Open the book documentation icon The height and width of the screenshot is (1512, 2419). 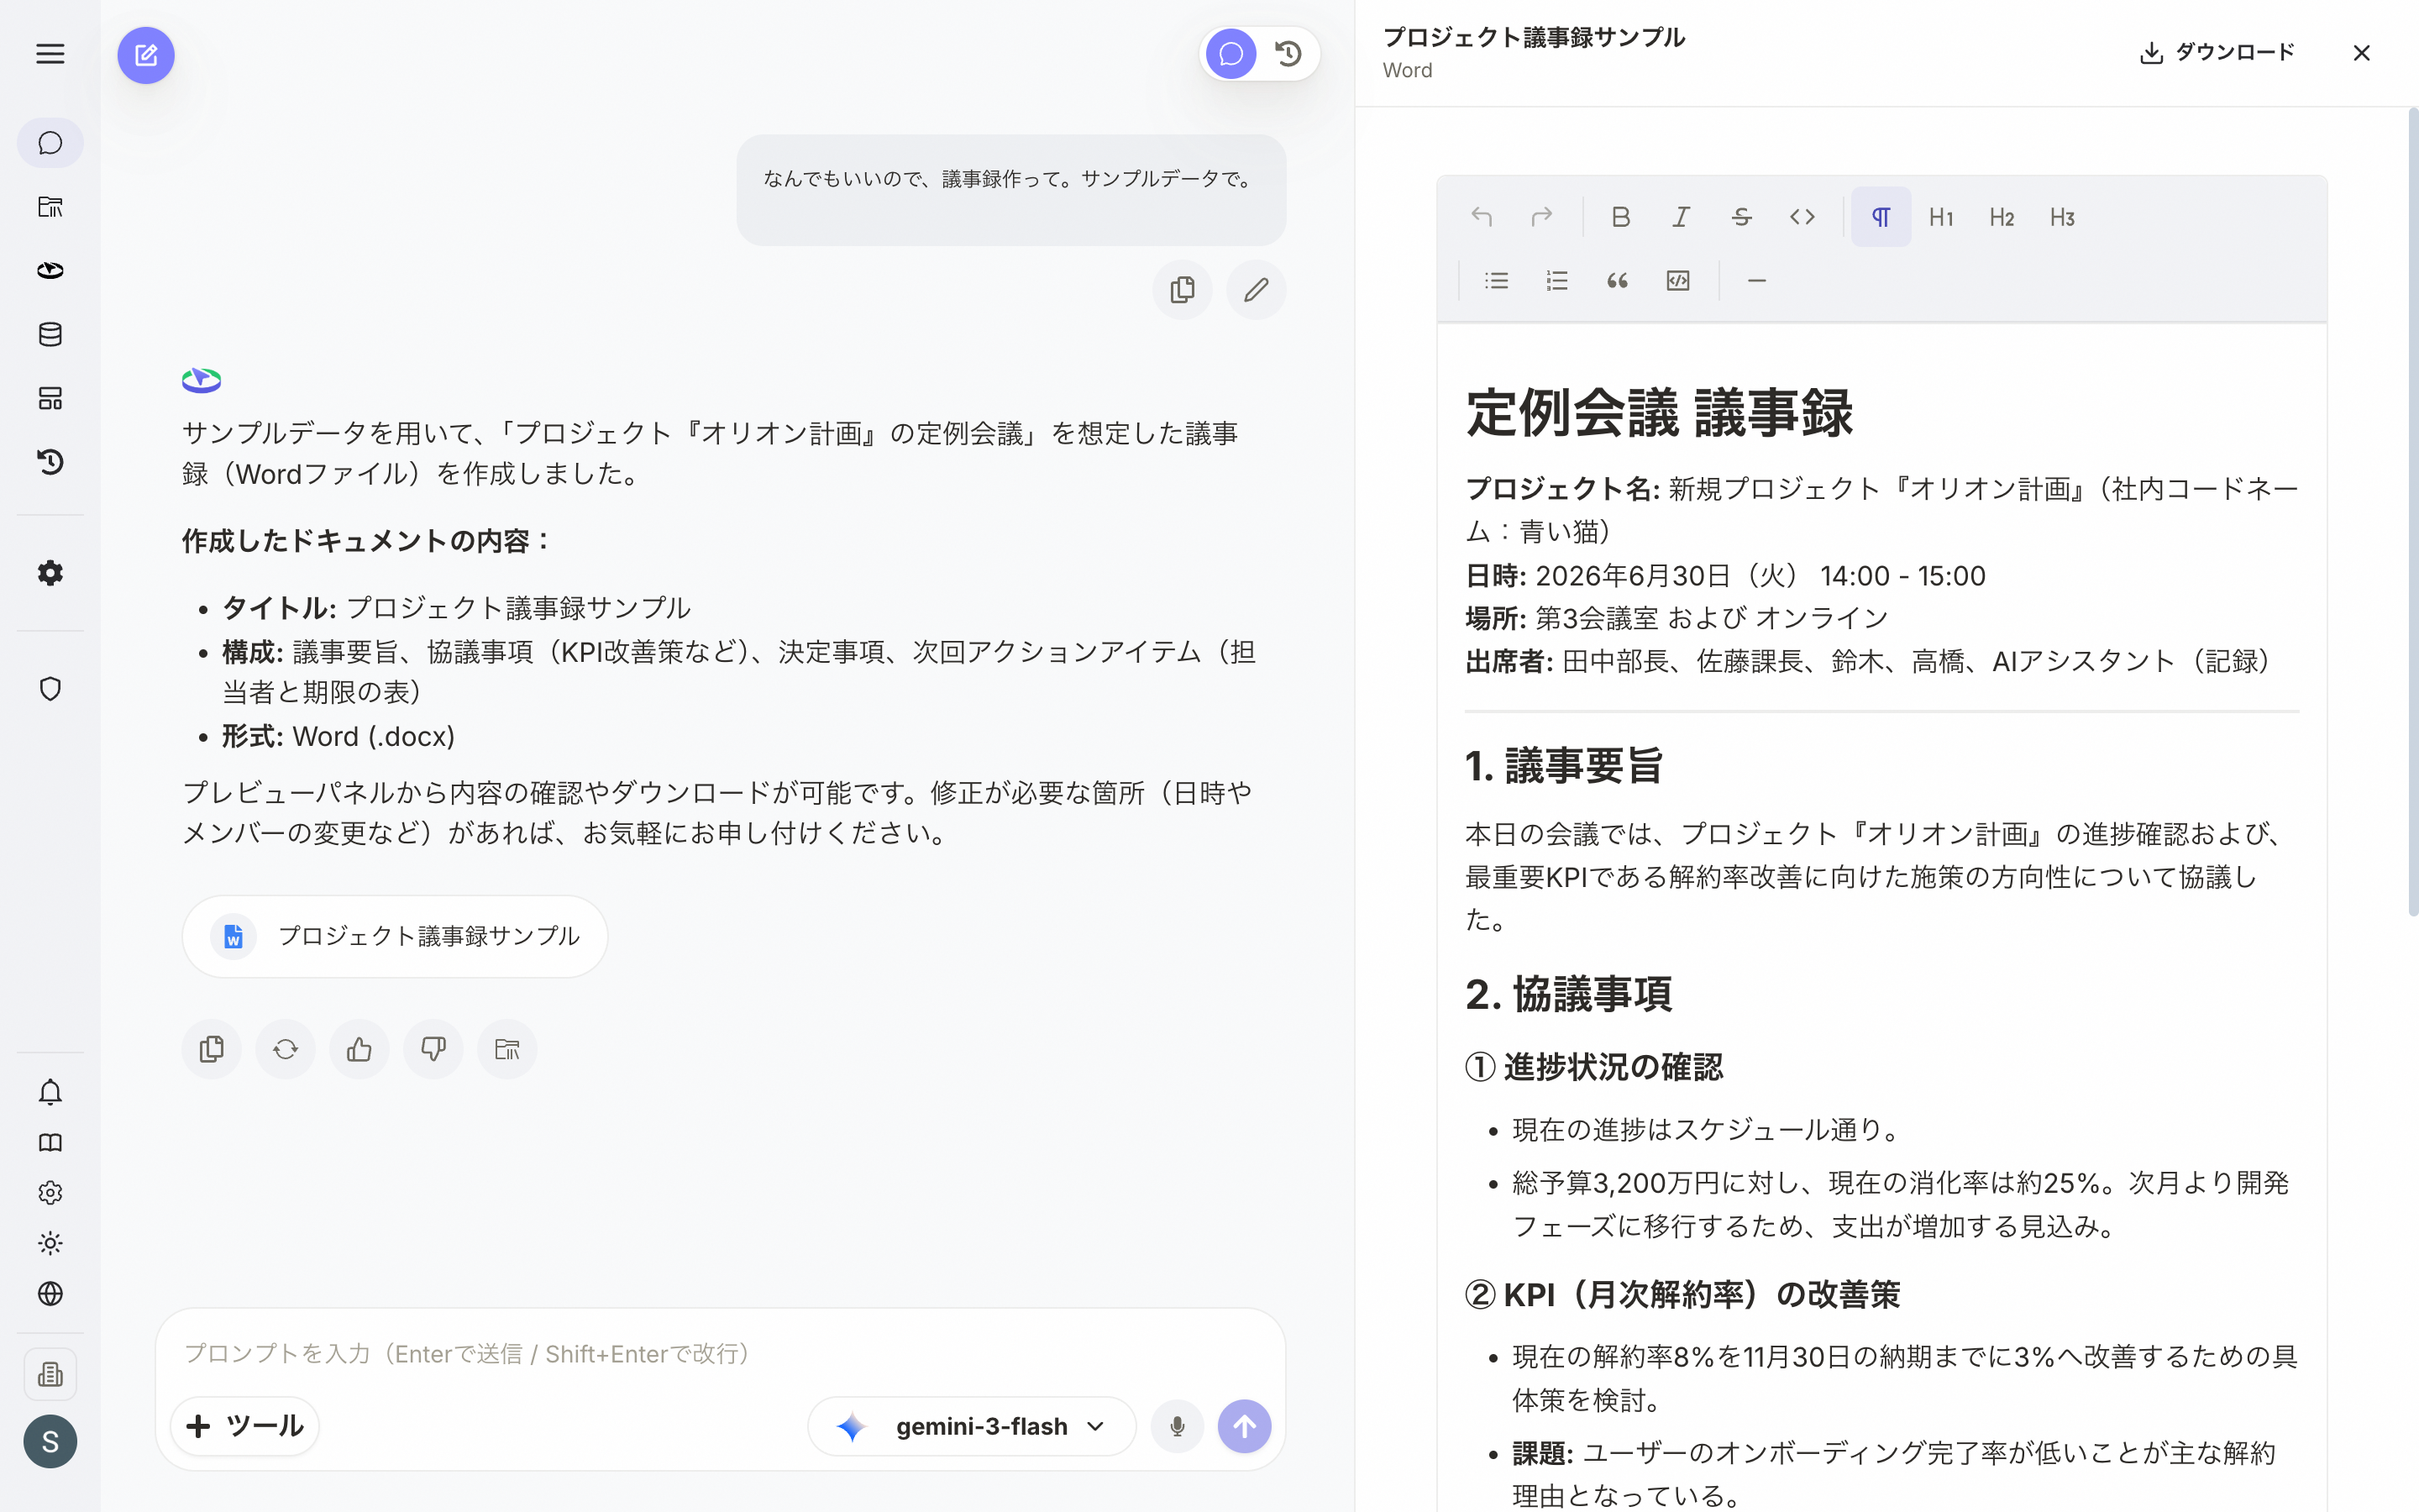(50, 1142)
